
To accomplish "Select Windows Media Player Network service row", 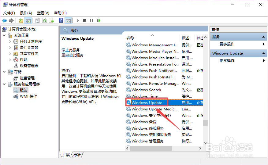I will (x=164, y=52).
